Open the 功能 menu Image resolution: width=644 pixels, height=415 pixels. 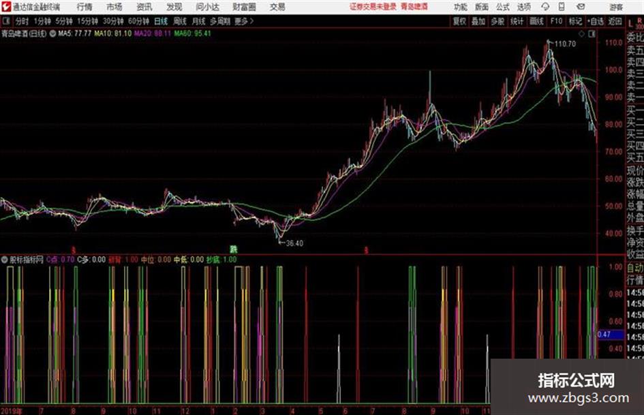click(x=461, y=7)
